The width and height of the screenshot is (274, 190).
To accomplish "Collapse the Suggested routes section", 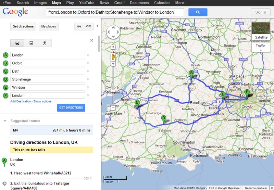I will [5, 121].
